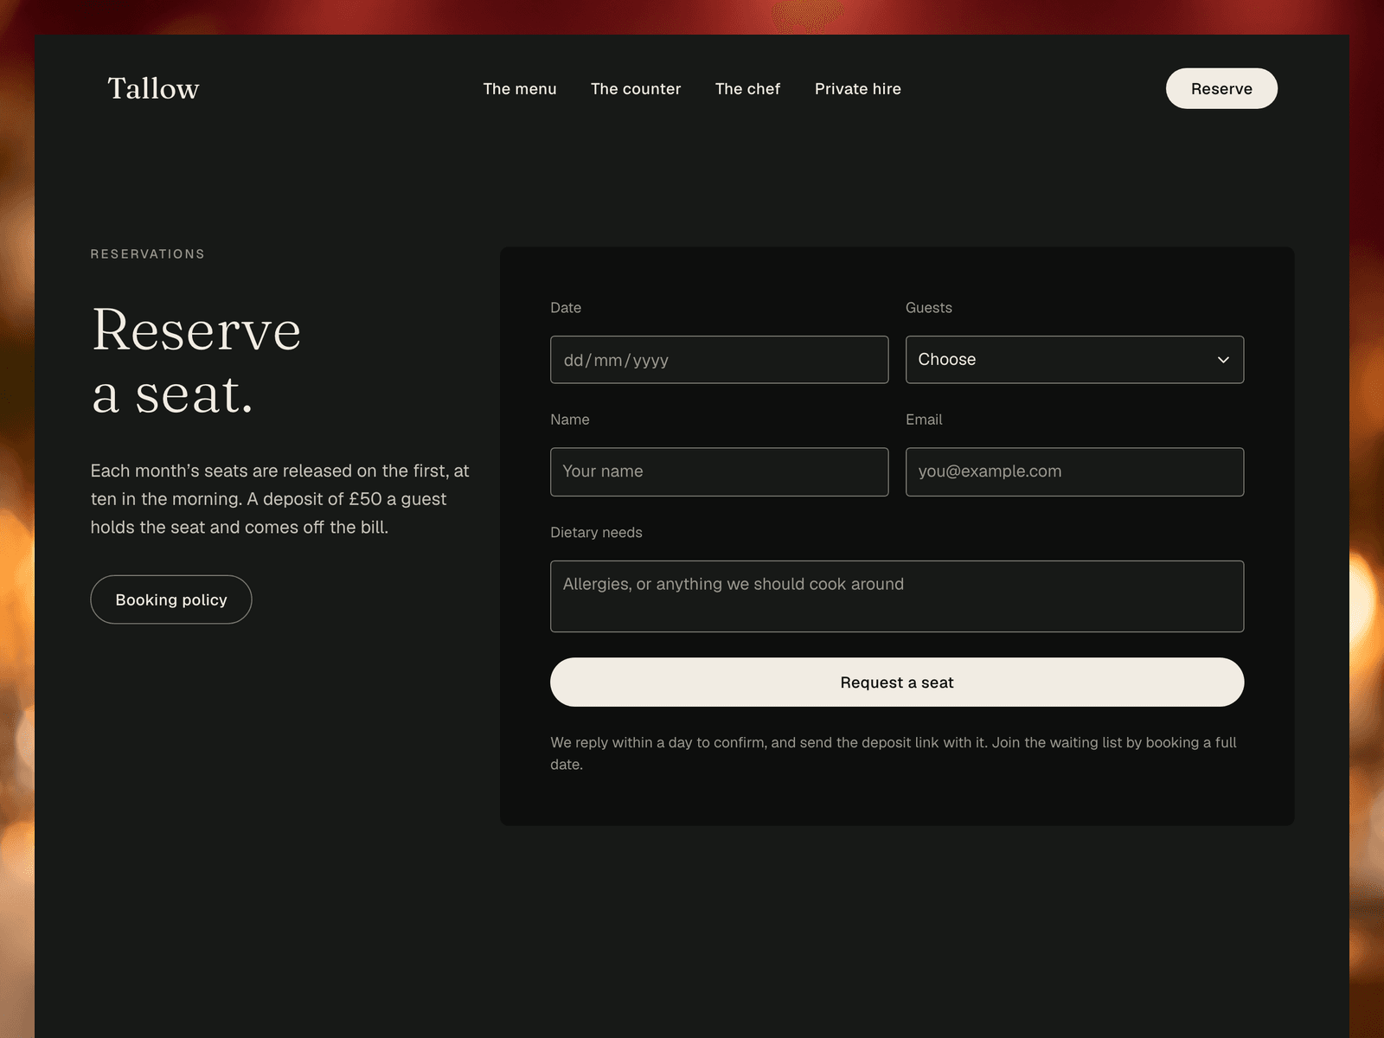
Task: Click the Name field label
Action: click(x=570, y=420)
